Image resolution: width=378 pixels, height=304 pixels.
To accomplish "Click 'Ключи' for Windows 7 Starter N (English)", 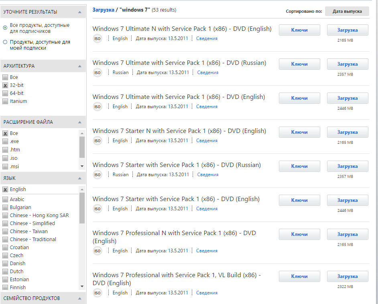I will [x=299, y=133].
